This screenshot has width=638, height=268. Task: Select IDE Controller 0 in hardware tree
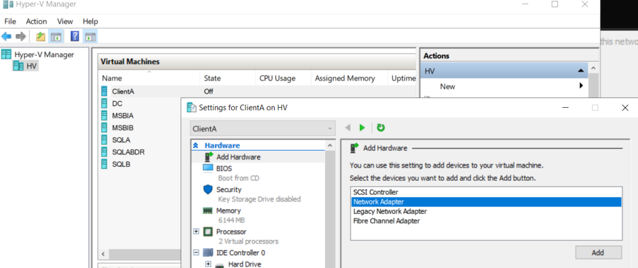241,252
